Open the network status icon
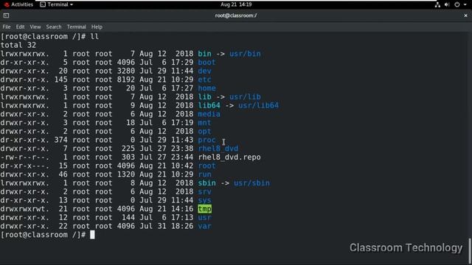 (x=437, y=4)
